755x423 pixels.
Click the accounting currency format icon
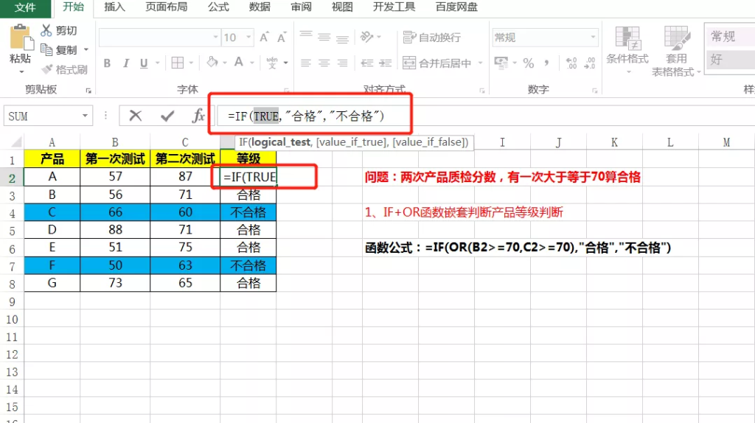501,63
